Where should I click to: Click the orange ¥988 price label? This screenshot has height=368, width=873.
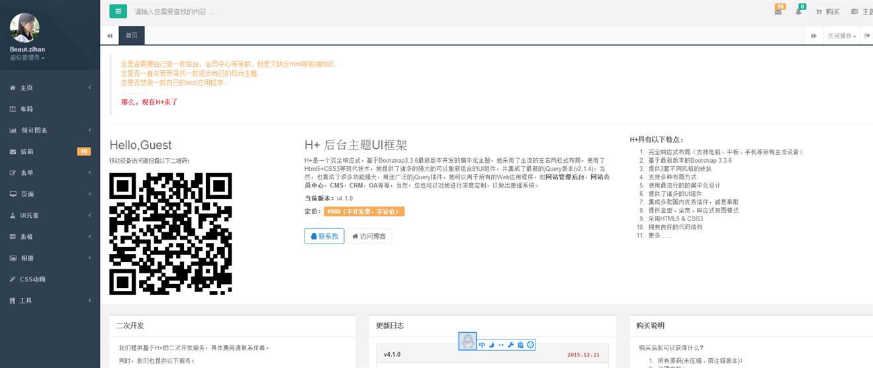click(364, 212)
